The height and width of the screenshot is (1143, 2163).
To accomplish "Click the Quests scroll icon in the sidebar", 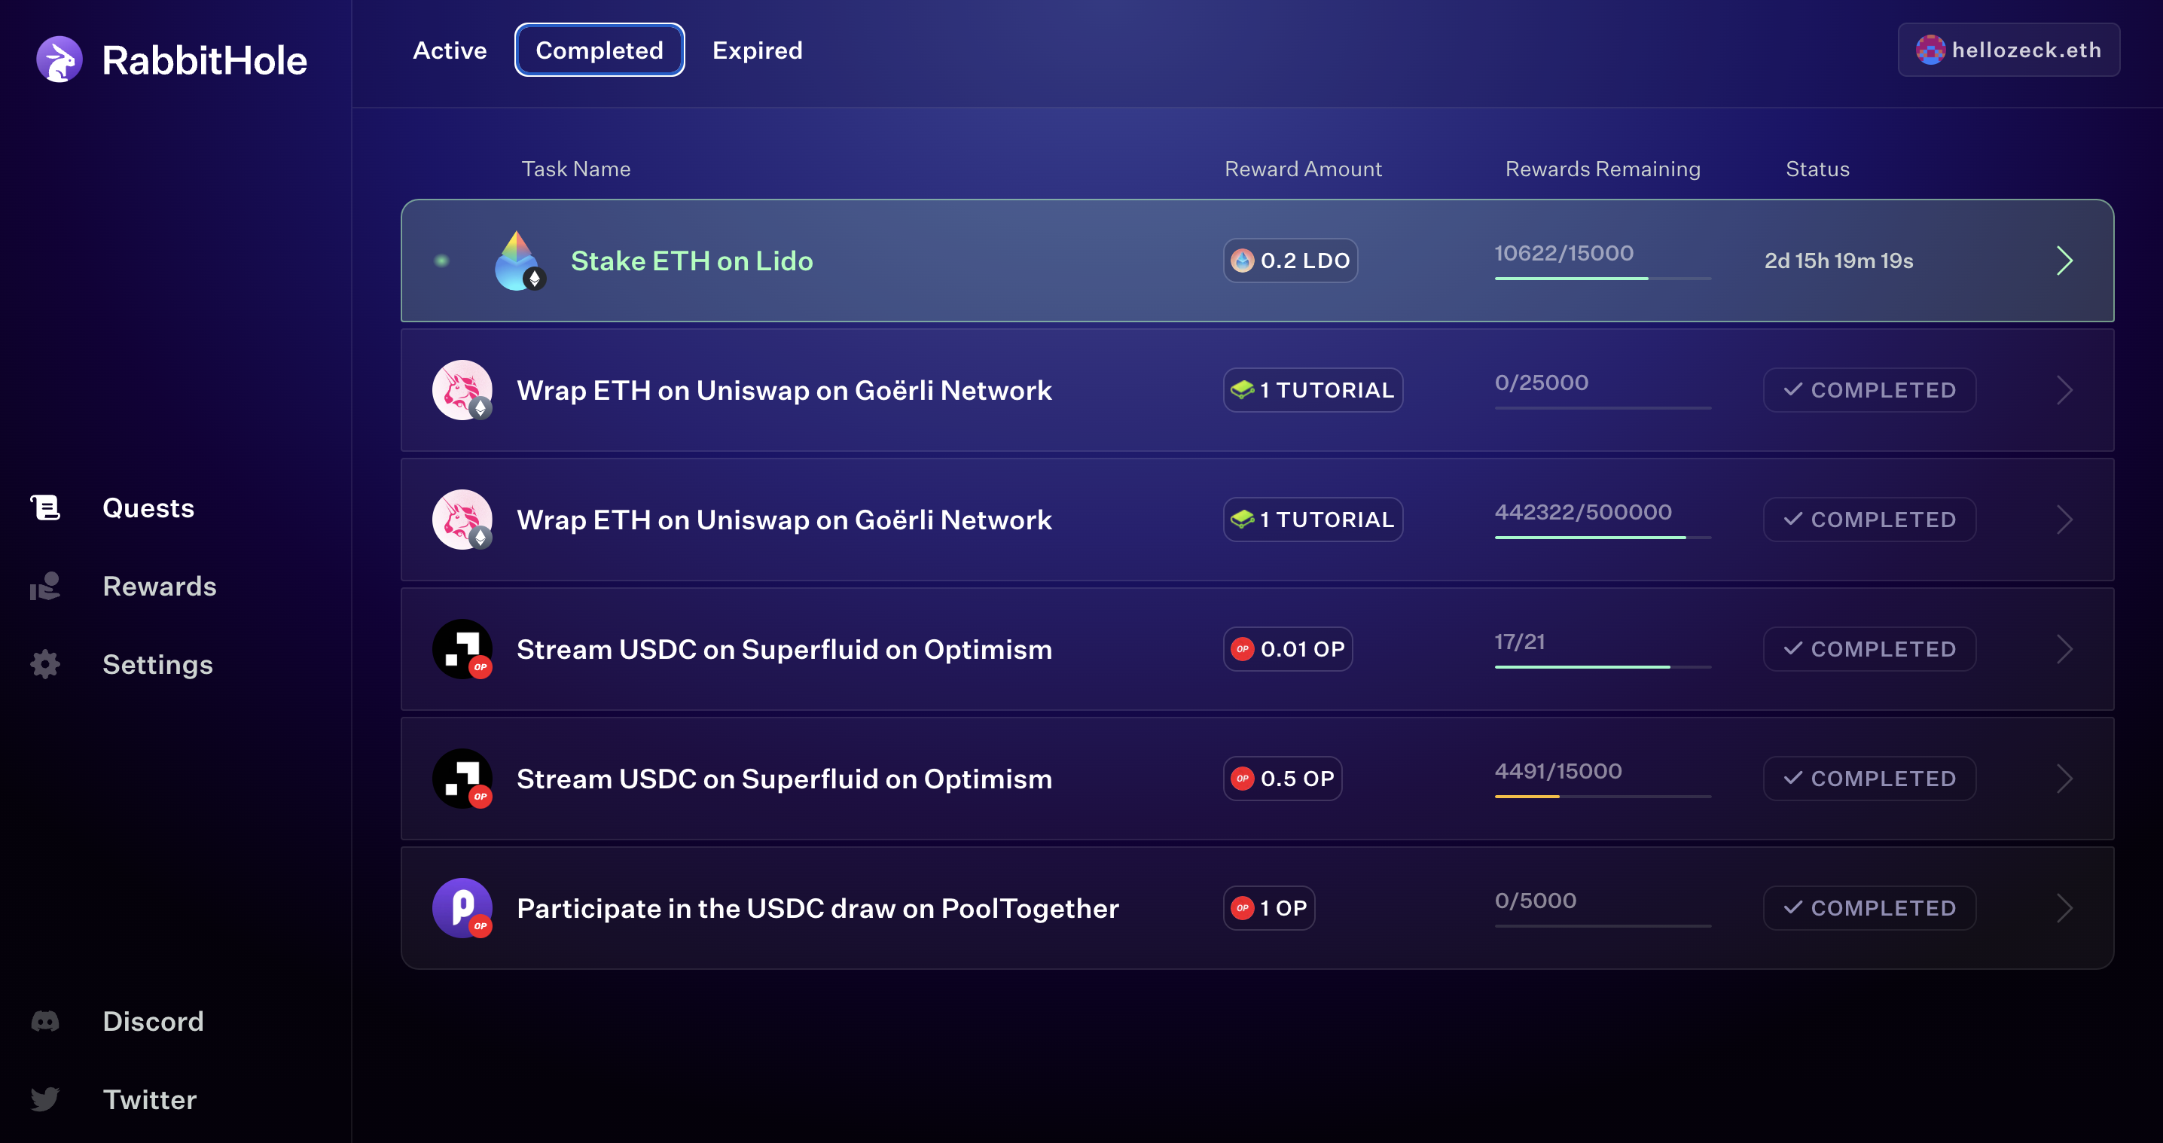I will click(x=45, y=507).
